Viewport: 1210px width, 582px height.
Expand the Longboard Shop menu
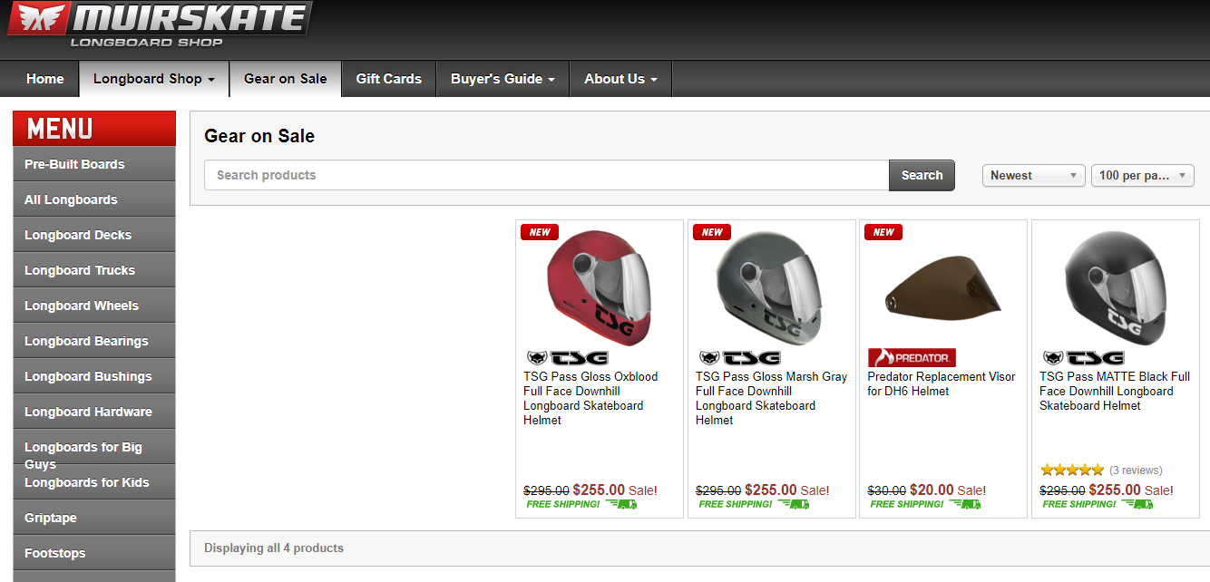tap(153, 79)
